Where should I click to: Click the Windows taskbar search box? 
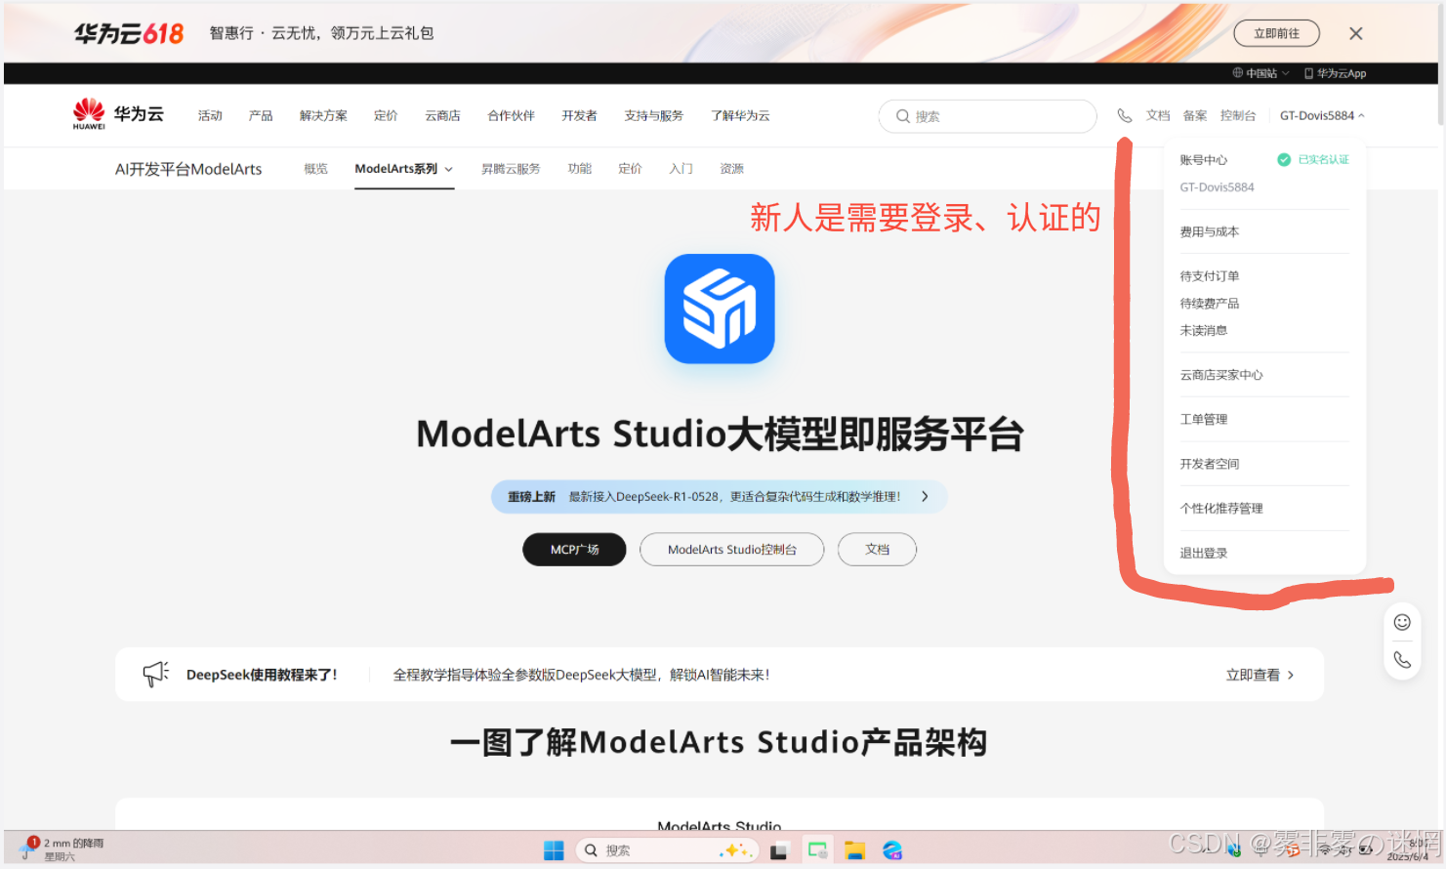point(668,850)
